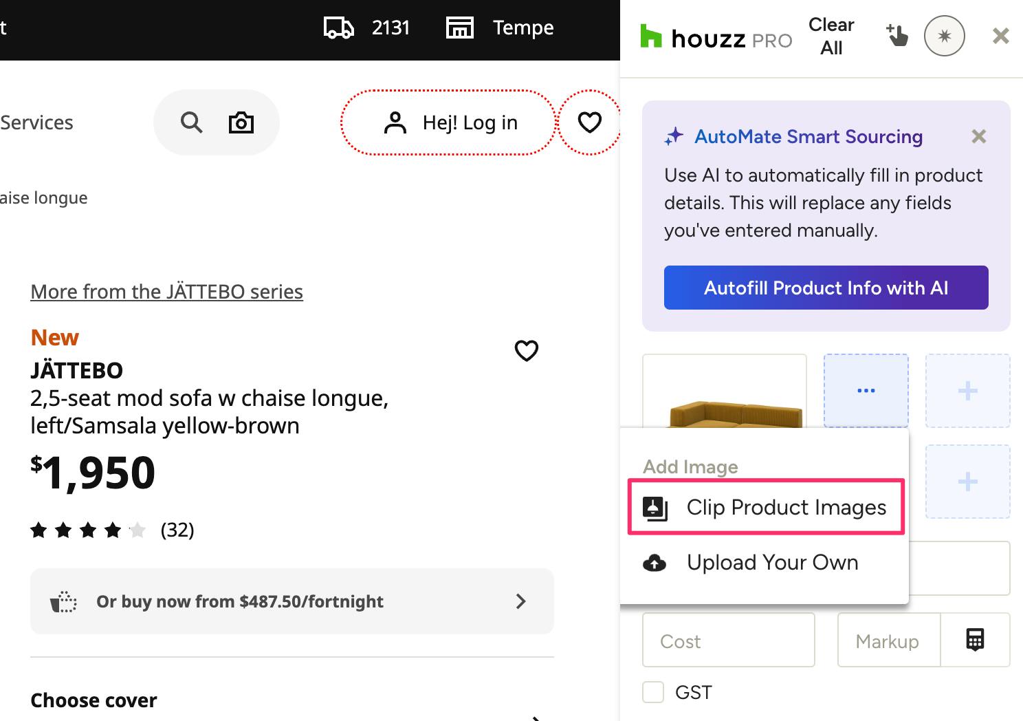Click the Houzz Pro pointer select icon
1023x721 pixels.
(897, 36)
